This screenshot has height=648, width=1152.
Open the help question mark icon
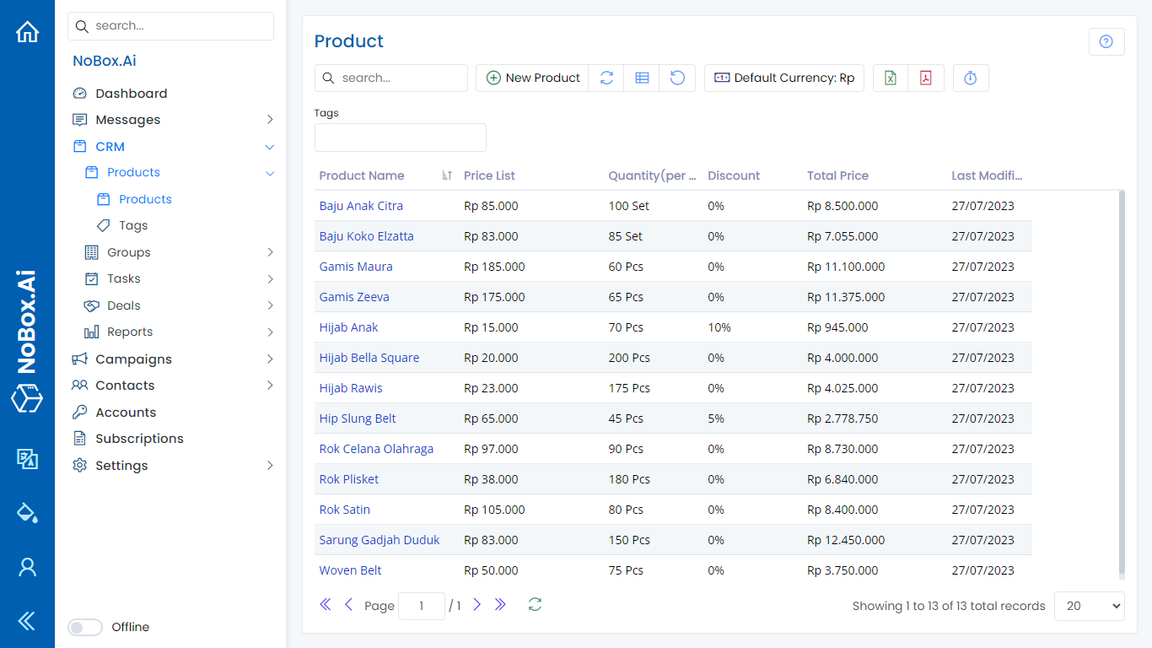tap(1106, 42)
